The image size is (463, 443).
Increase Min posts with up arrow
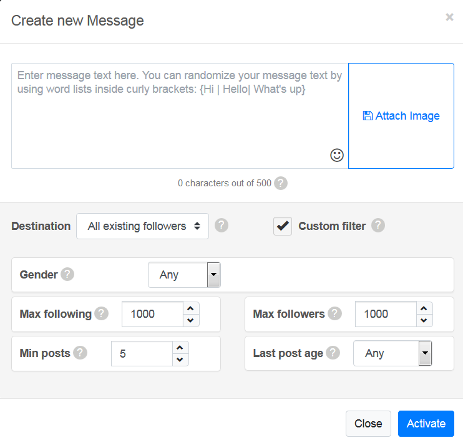click(180, 348)
